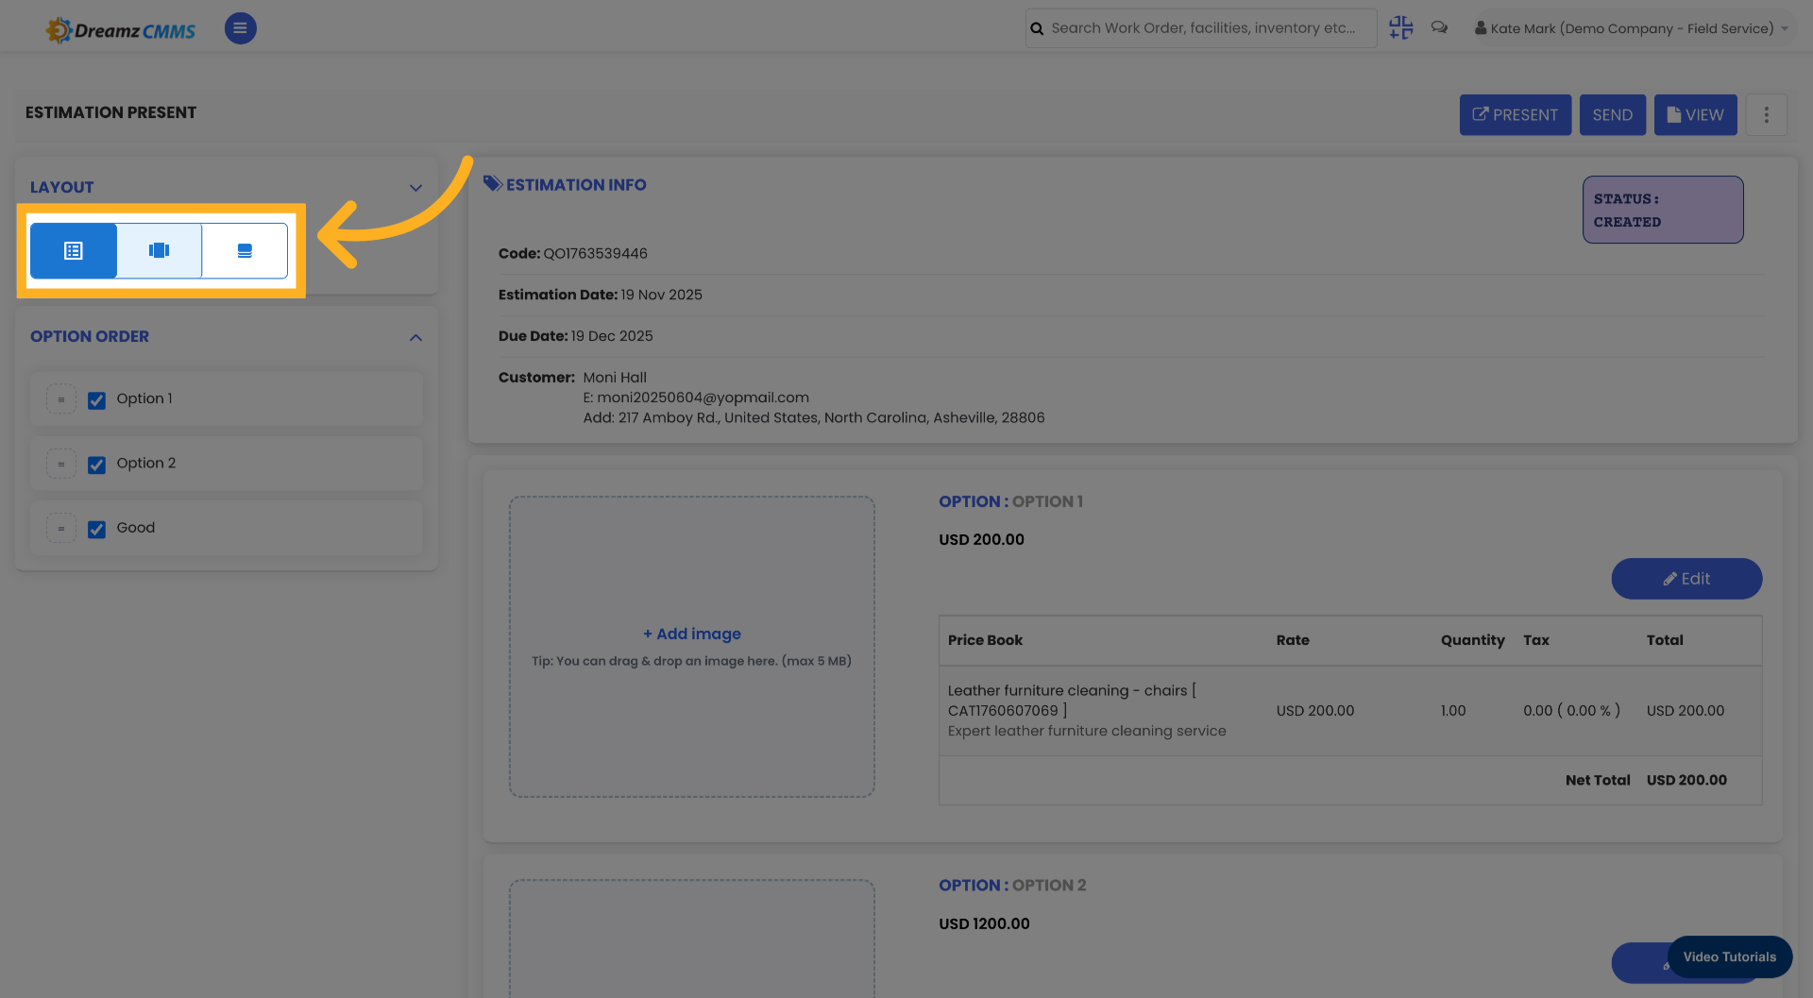
Task: Click the Estimation Info tag icon
Action: [x=492, y=183]
